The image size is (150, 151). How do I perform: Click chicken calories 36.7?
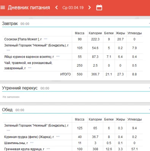coord(95,137)
